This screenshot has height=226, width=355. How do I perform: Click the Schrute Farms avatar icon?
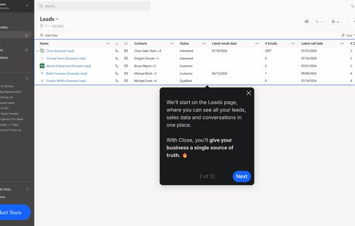click(42, 59)
